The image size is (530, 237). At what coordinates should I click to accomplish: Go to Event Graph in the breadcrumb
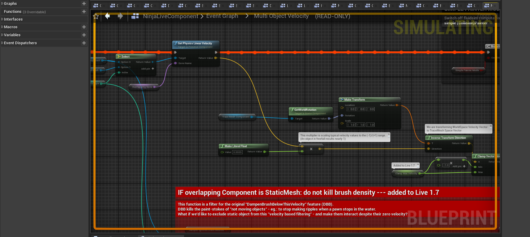222,16
